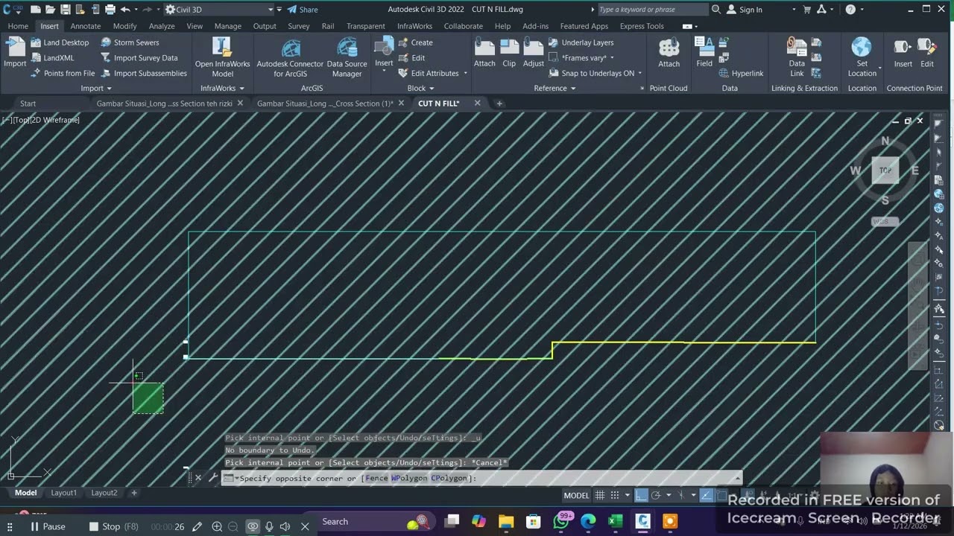Toggle snap mode in status bar
The image size is (954, 536).
coord(615,495)
